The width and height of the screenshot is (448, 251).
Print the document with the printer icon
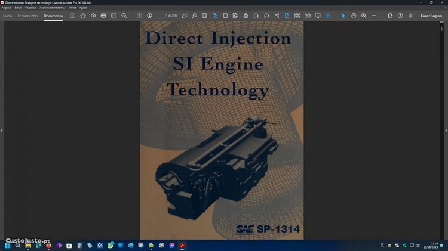pos(103,16)
